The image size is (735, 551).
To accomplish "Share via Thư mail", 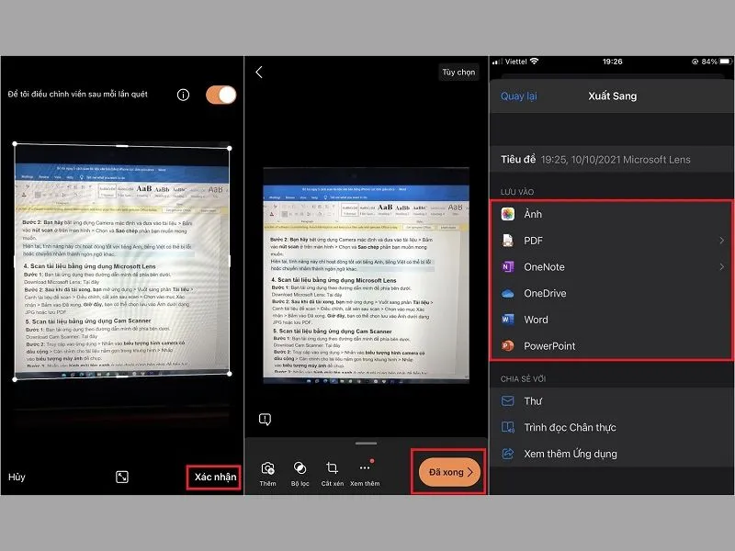I will 611,401.
